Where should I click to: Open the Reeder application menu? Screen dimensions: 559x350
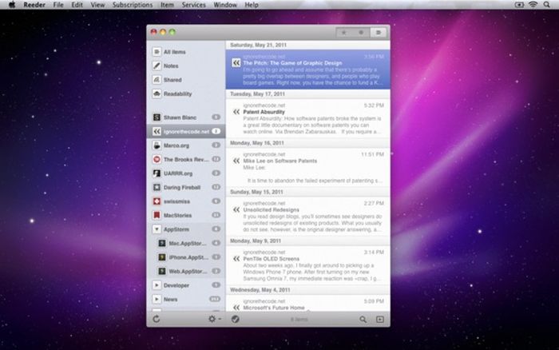[34, 5]
